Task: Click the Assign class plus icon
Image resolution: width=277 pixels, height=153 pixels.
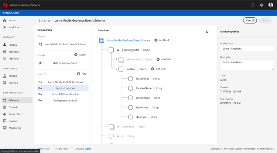Action: (76, 55)
